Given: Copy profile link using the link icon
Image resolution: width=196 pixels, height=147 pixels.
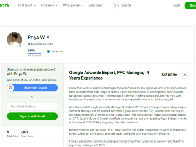Looking at the screenshot, I should pos(185,75).
